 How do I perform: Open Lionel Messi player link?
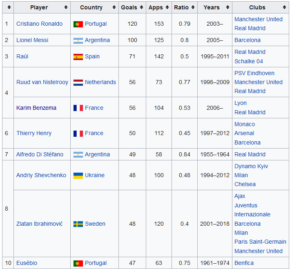pyautogui.click(x=32, y=40)
